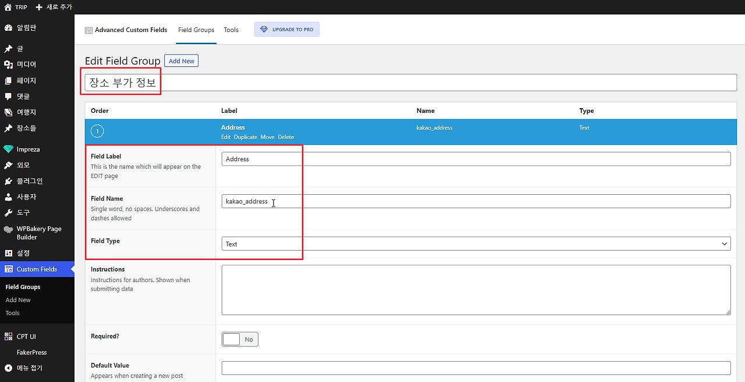Click the WPBakery Page Builder icon
This screenshot has height=382, width=745.
(8, 230)
